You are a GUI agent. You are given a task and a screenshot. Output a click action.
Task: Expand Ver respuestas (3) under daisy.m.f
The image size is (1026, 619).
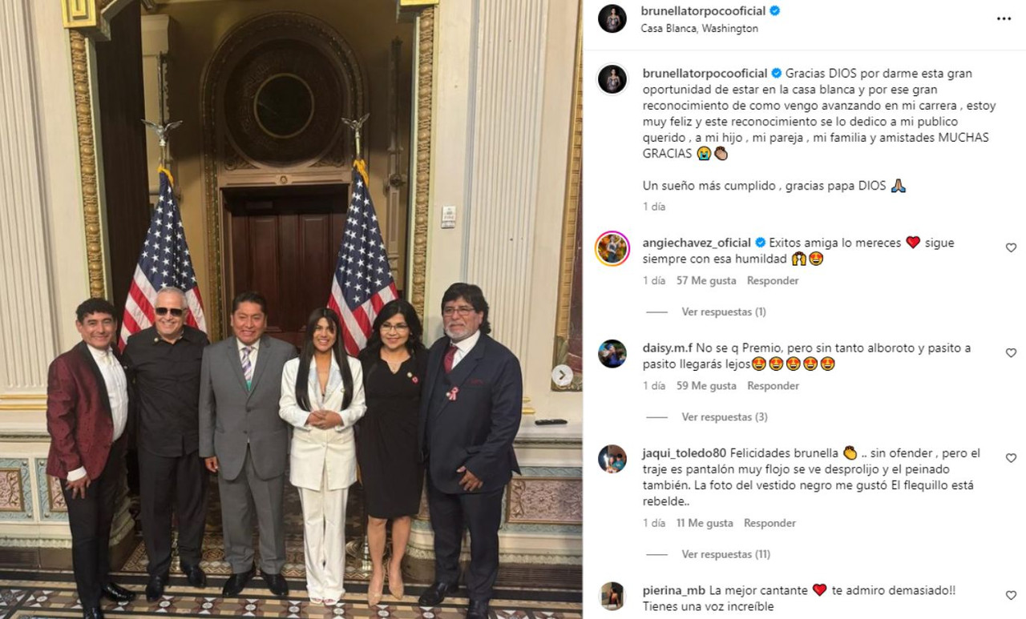pos(725,417)
